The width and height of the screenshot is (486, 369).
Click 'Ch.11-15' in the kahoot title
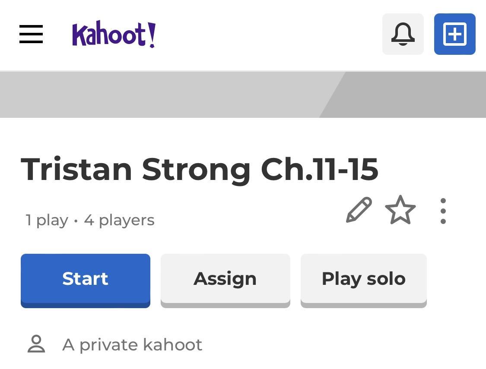(320, 169)
